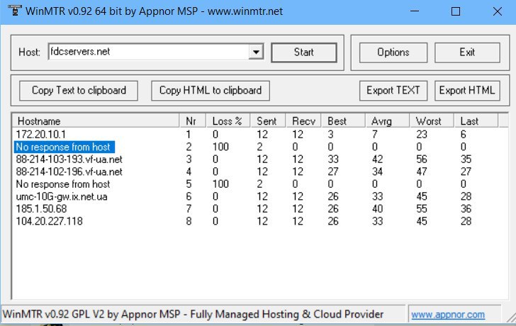Click Export TEXT button

click(393, 91)
